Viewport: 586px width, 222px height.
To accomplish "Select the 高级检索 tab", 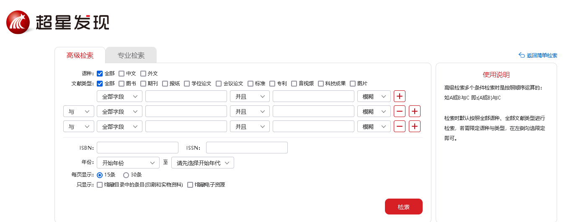I will pos(80,55).
